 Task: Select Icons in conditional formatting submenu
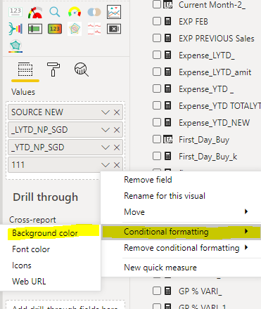[x=22, y=265]
